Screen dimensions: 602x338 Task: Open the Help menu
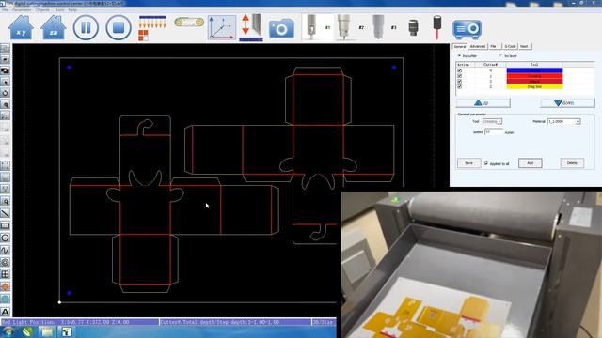72,10
